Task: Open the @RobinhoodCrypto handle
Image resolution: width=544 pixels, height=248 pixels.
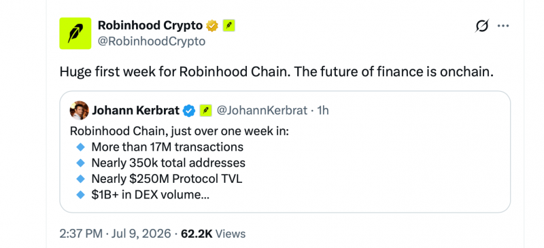Action: pos(152,41)
